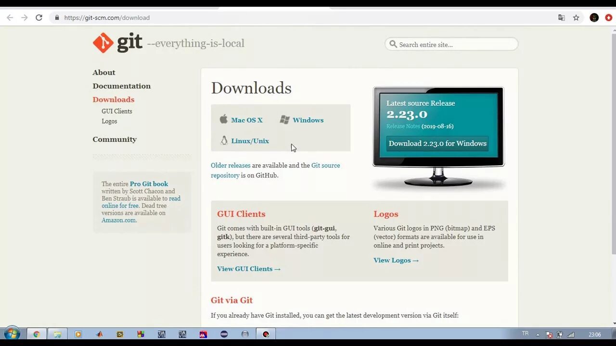Click the magnifier icon in the search box

pyautogui.click(x=393, y=44)
